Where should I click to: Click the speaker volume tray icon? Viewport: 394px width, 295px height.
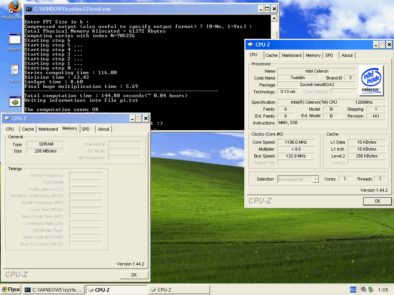[x=363, y=290]
